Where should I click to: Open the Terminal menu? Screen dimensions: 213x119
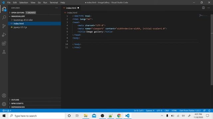click(54, 2)
